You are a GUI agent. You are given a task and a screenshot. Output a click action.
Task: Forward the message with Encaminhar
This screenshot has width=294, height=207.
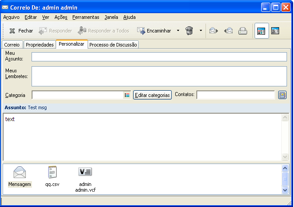coord(154,31)
